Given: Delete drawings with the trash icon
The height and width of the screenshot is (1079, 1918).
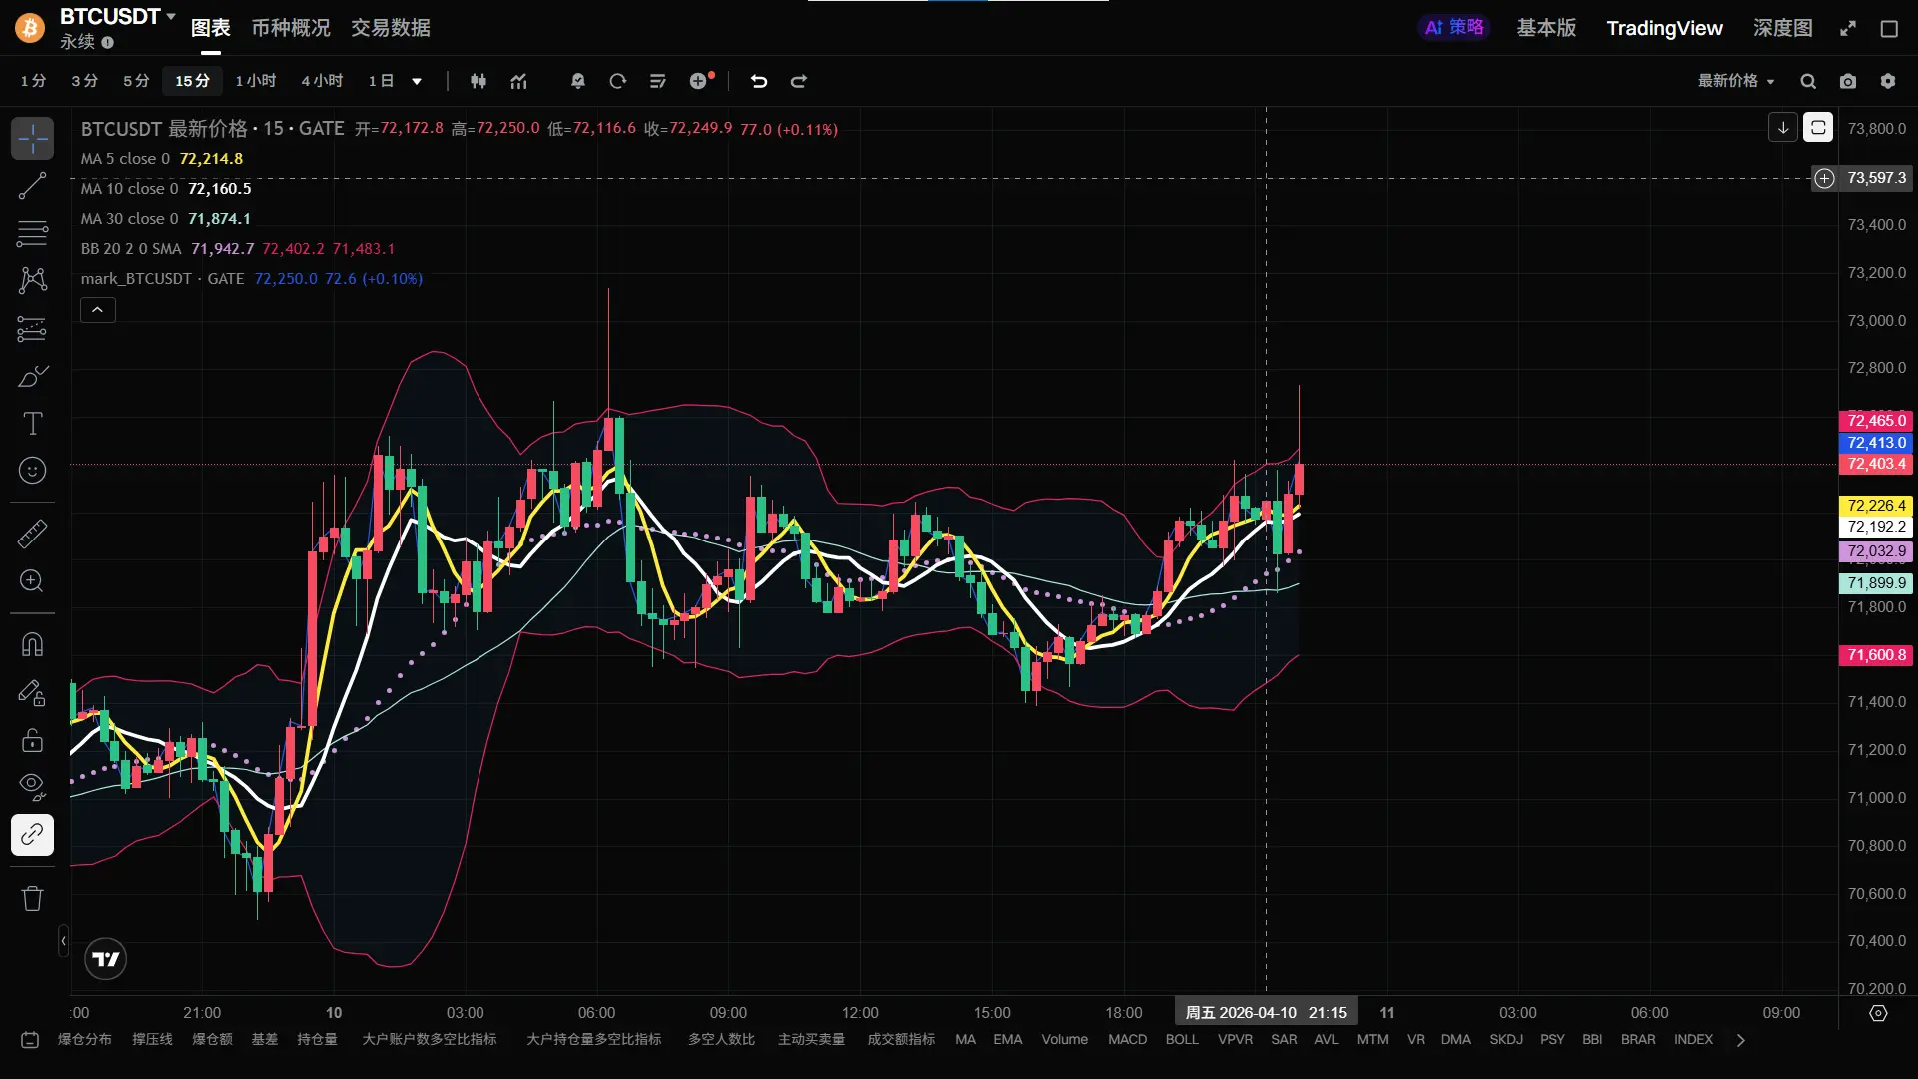Looking at the screenshot, I should (32, 898).
